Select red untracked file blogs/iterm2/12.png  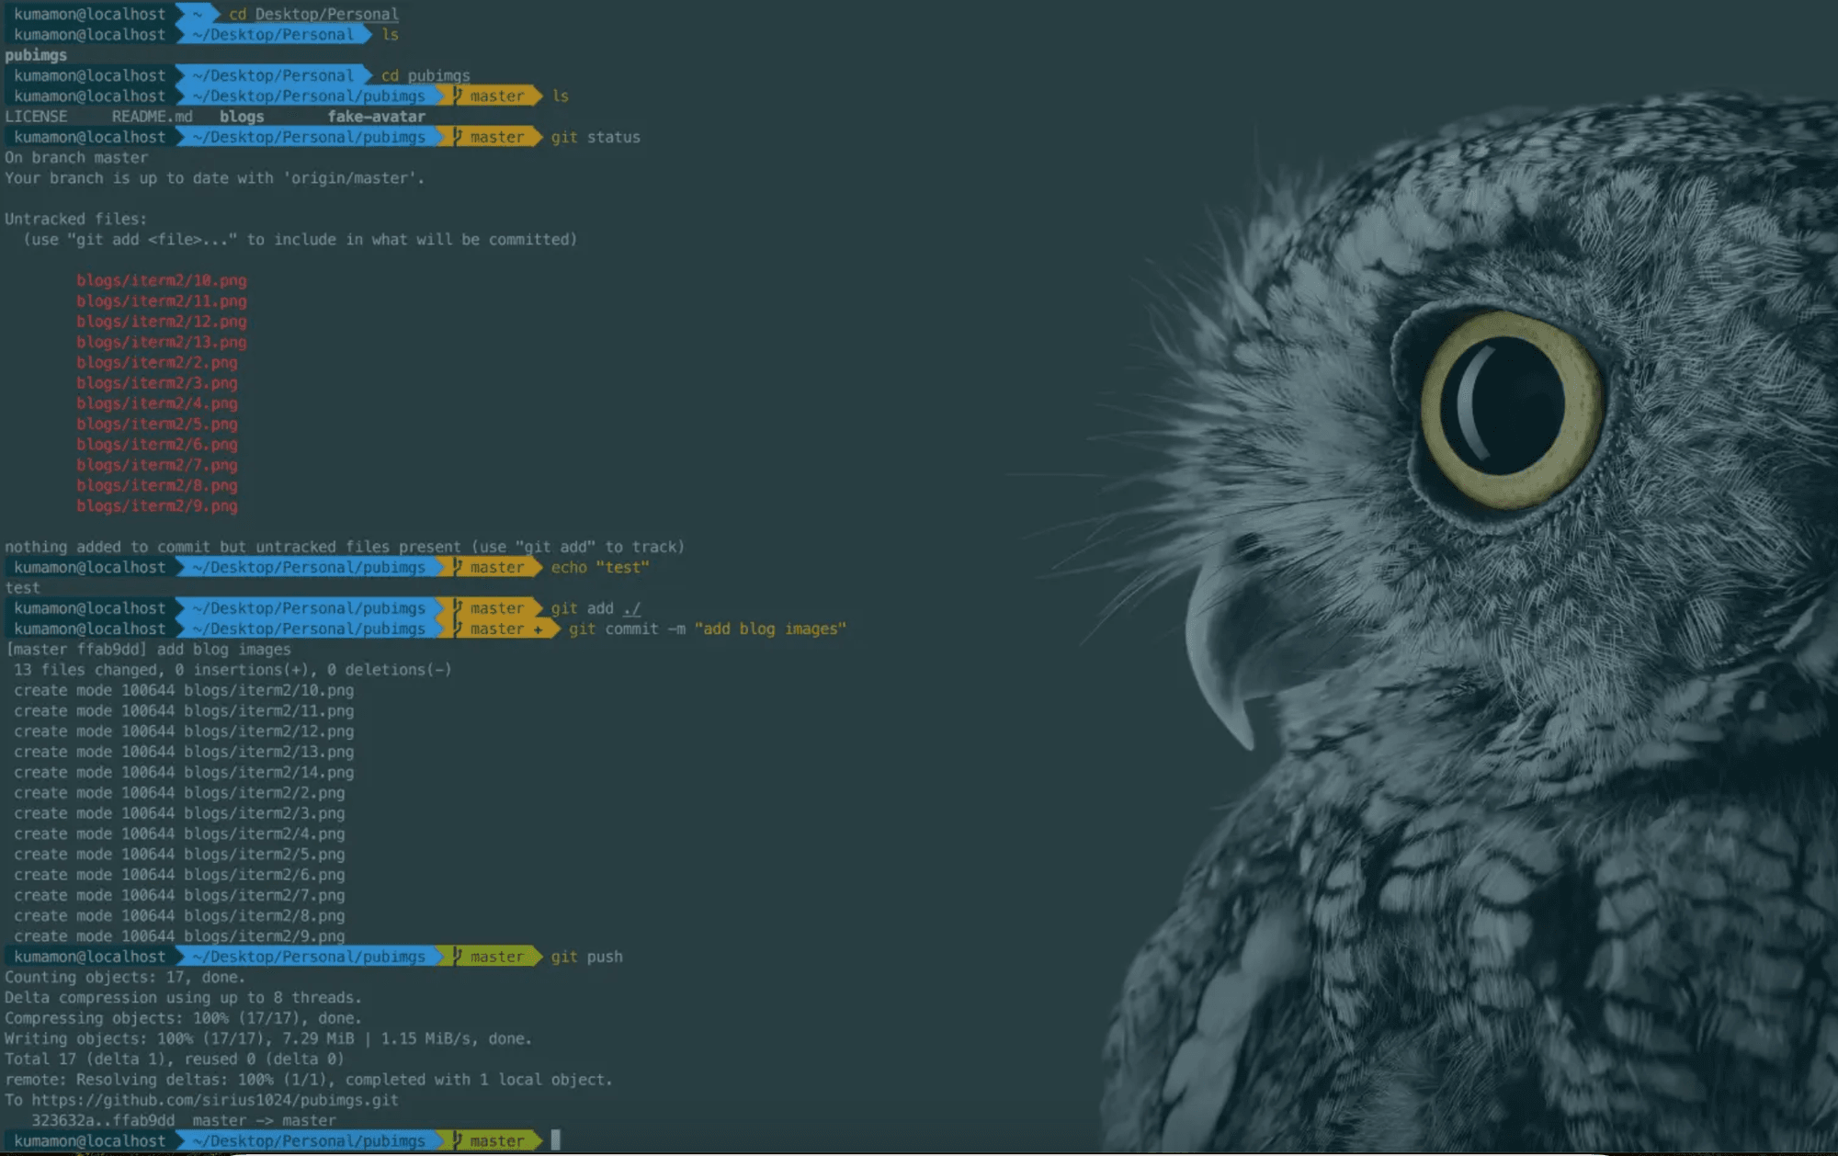point(162,322)
